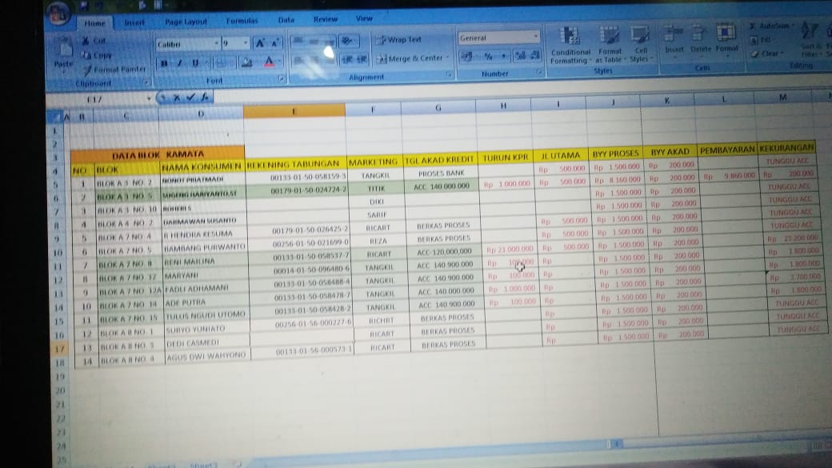The height and width of the screenshot is (468, 832).
Task: Select column E header
Action: (294, 111)
